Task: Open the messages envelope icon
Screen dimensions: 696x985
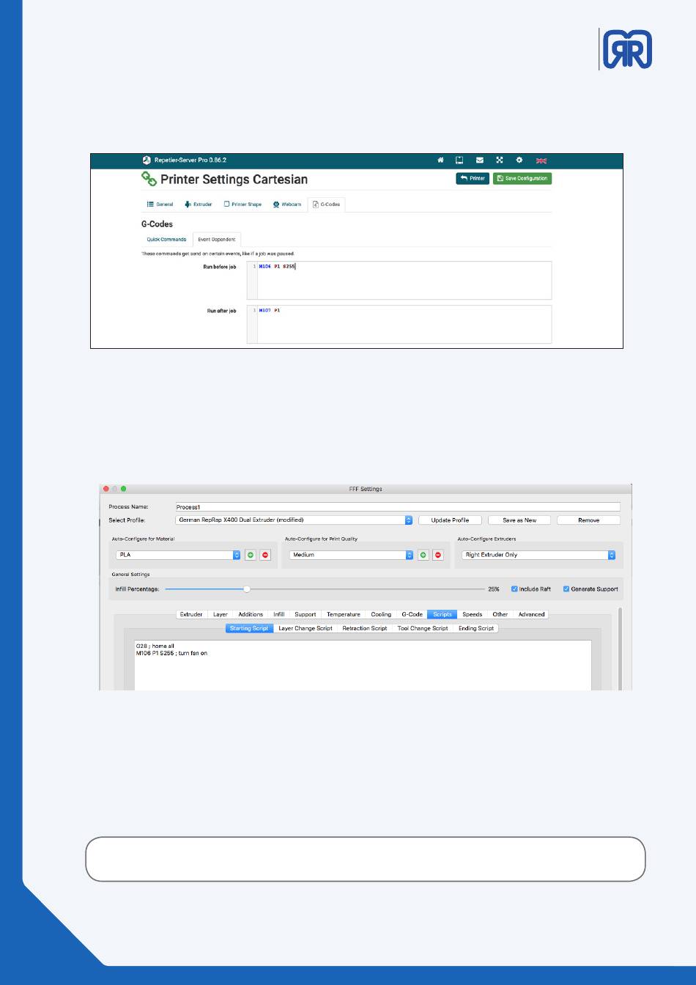Action: point(480,160)
